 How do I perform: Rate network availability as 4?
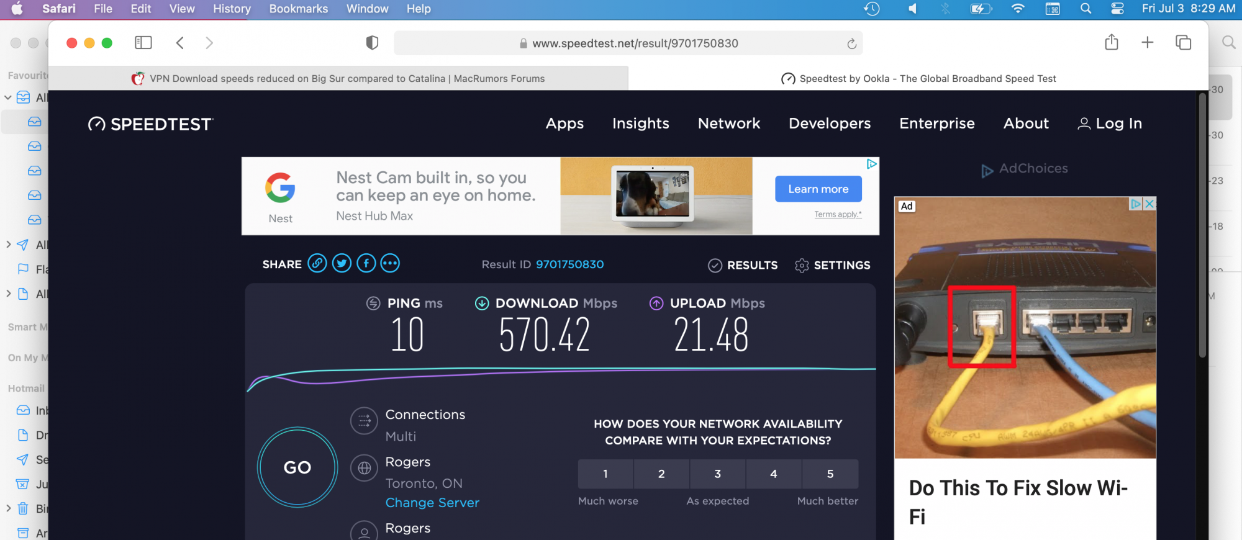click(x=774, y=474)
